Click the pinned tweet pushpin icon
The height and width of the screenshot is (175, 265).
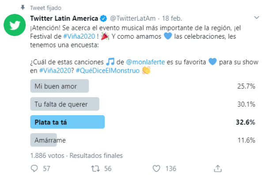coord(23,7)
